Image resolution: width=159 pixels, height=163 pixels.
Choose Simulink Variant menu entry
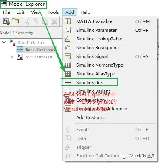coord(110,91)
